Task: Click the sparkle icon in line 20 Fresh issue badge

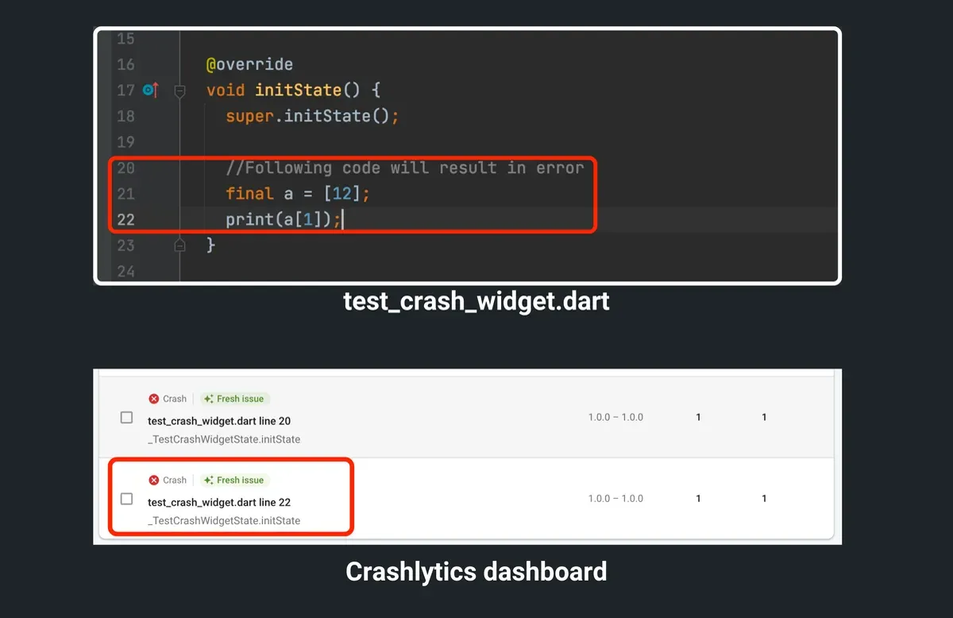Action: 209,399
